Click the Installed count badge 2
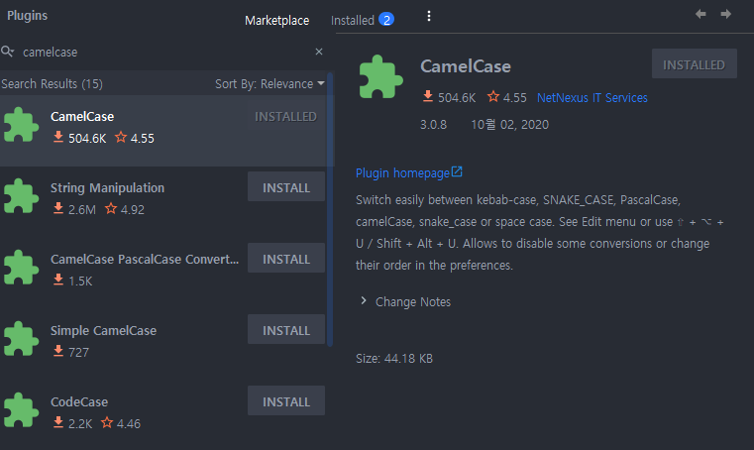The image size is (754, 450). coord(386,20)
